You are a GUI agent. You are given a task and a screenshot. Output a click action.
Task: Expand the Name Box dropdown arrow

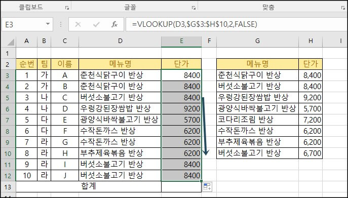tap(48, 24)
